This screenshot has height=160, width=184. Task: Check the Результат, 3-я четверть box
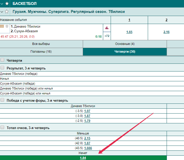point(3,68)
